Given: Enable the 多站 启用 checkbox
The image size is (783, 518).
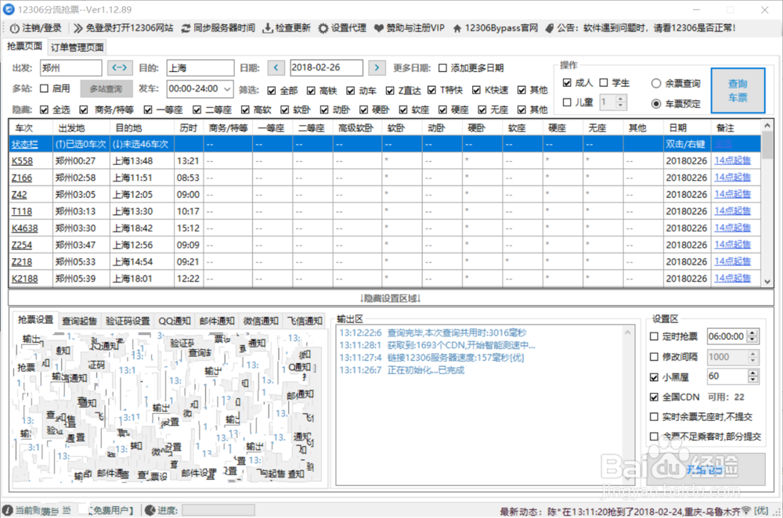Looking at the screenshot, I should coord(44,88).
